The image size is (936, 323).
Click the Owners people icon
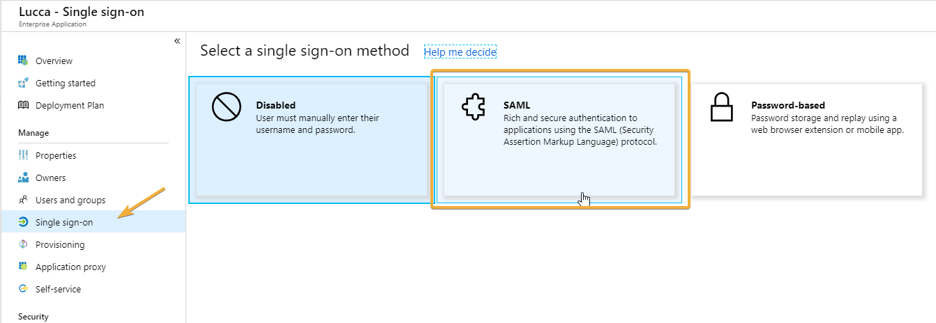pyautogui.click(x=23, y=178)
